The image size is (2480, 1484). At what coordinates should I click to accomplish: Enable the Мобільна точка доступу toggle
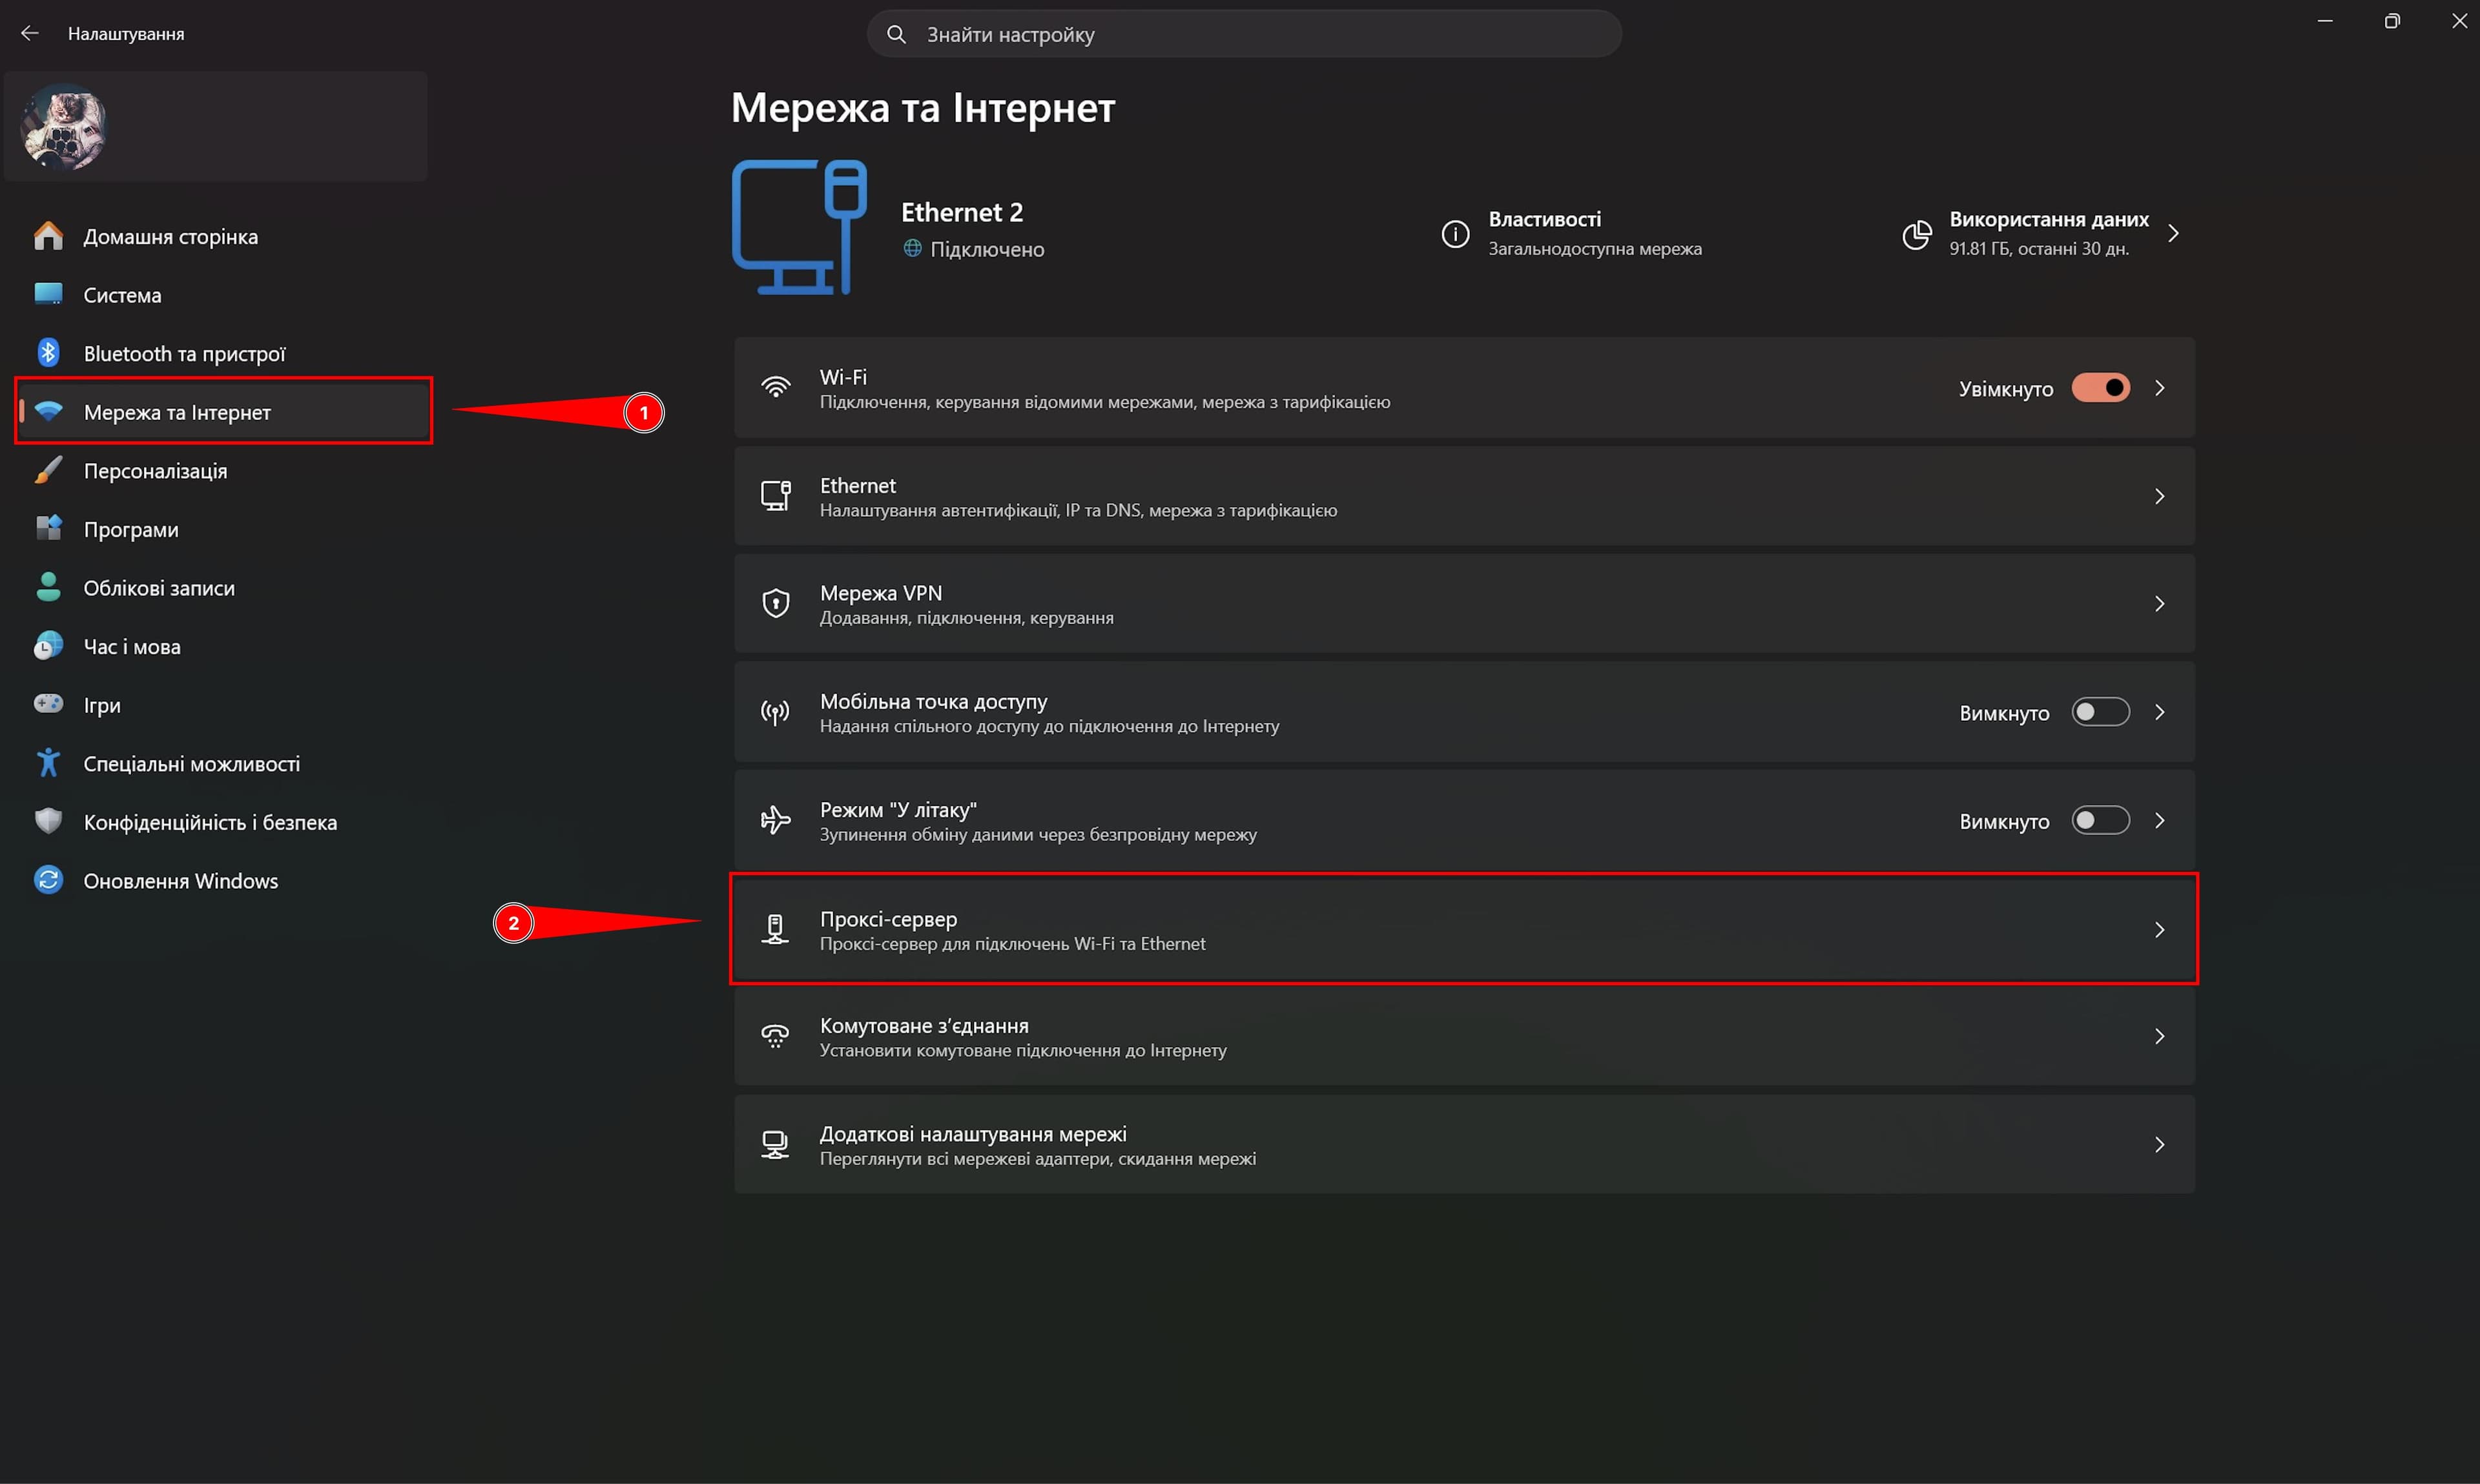[2100, 712]
